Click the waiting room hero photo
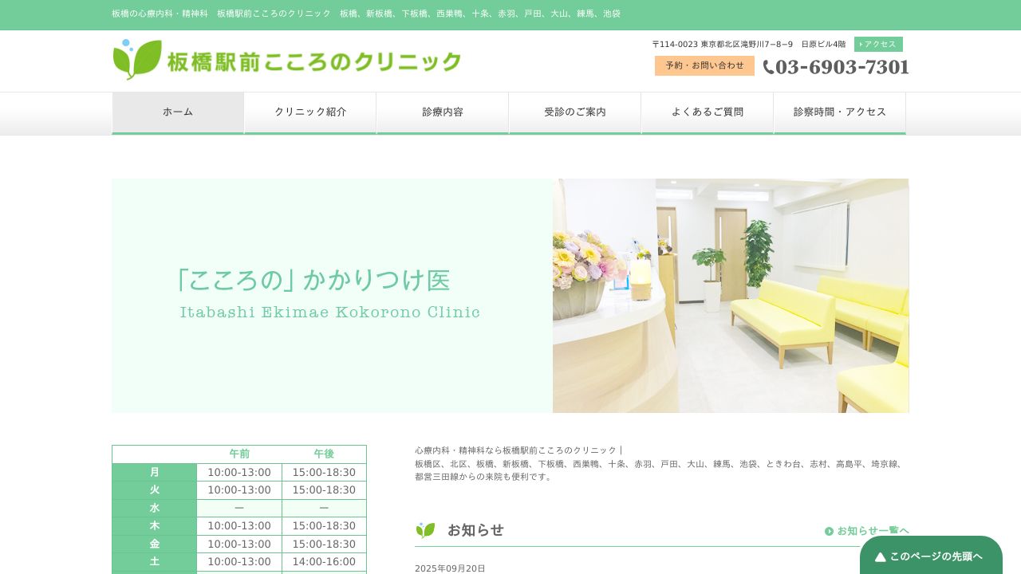 (x=731, y=296)
